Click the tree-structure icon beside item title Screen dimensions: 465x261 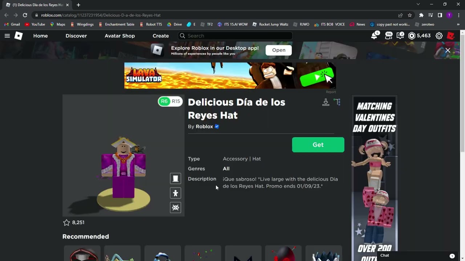[337, 102]
